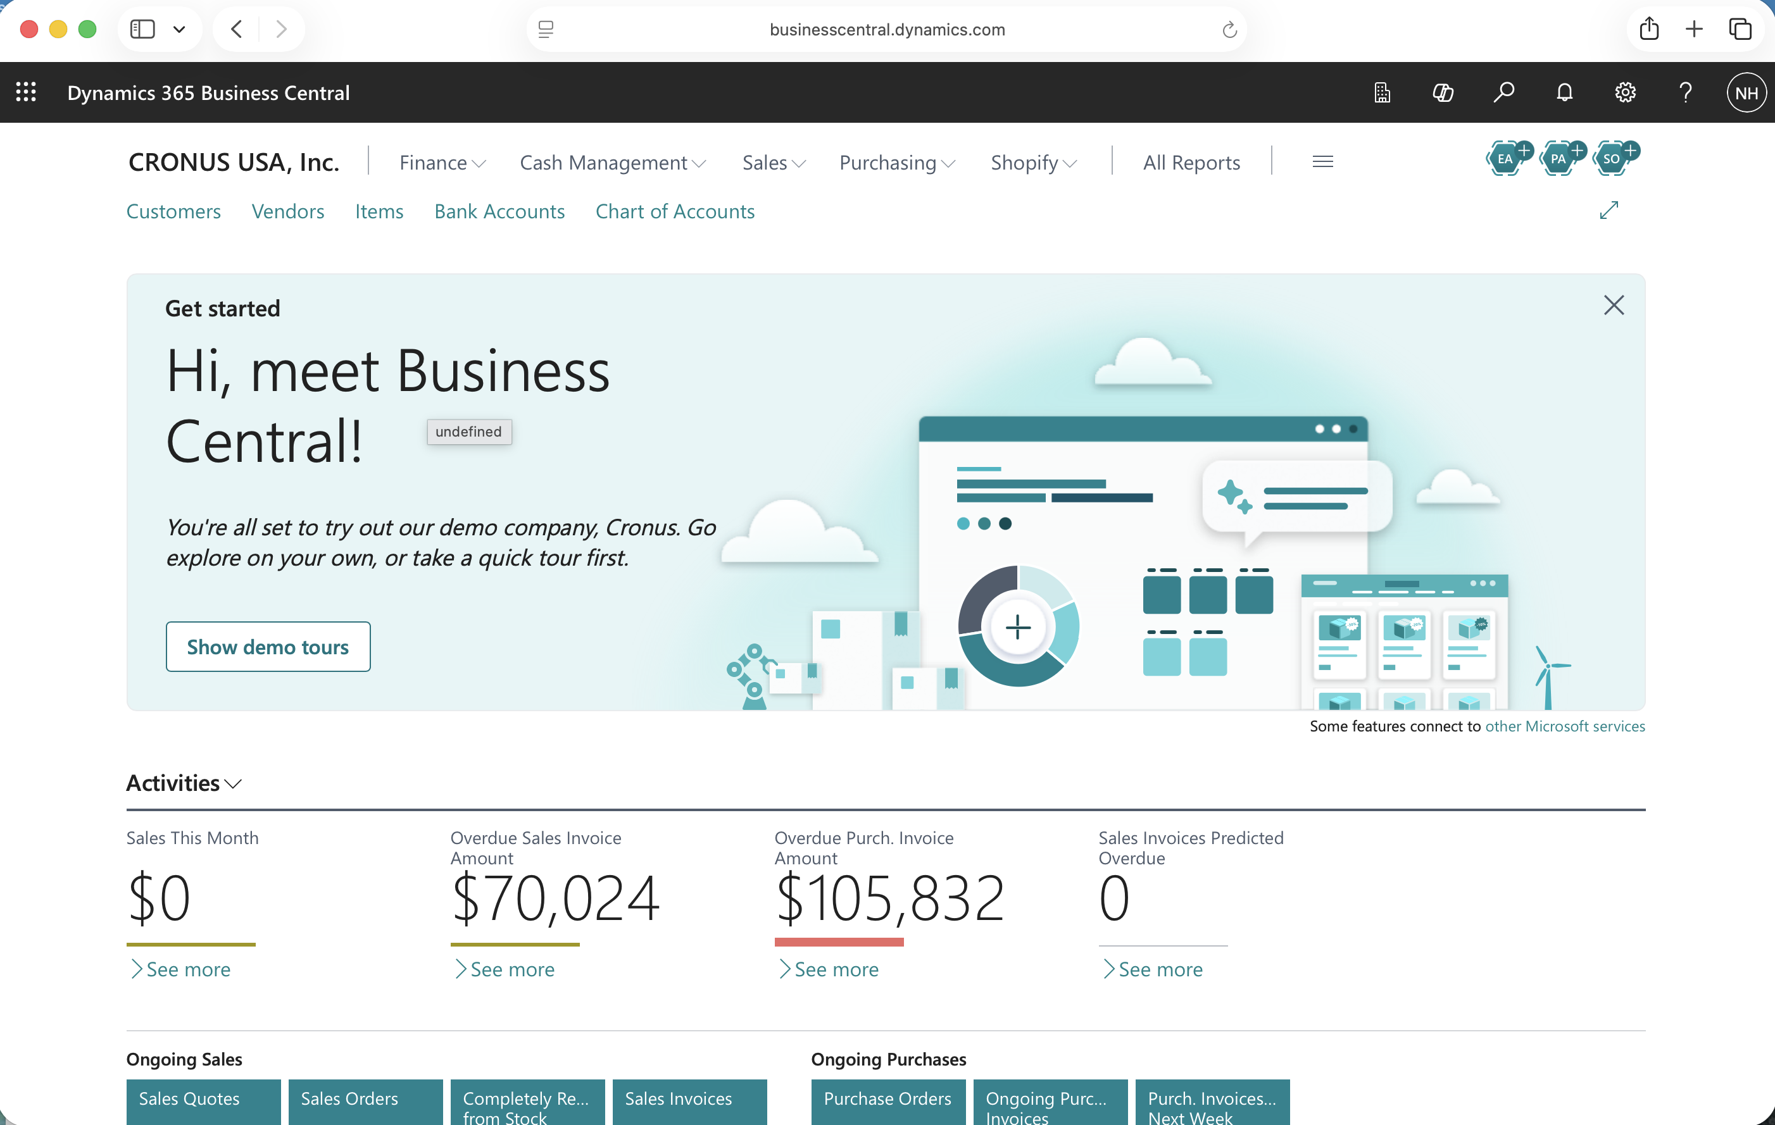Collapse the Activities section
Image resolution: width=1775 pixels, height=1125 pixels.
184,783
